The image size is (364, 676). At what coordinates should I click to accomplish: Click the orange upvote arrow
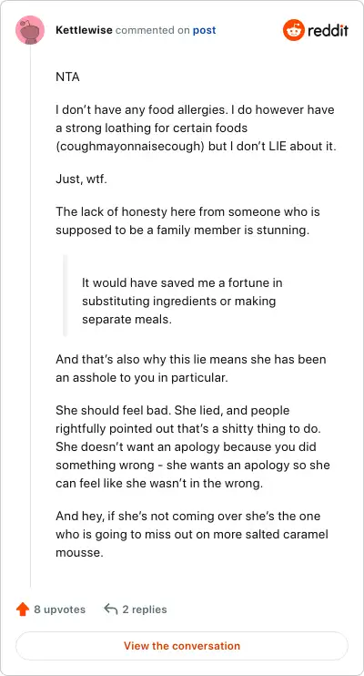click(23, 609)
